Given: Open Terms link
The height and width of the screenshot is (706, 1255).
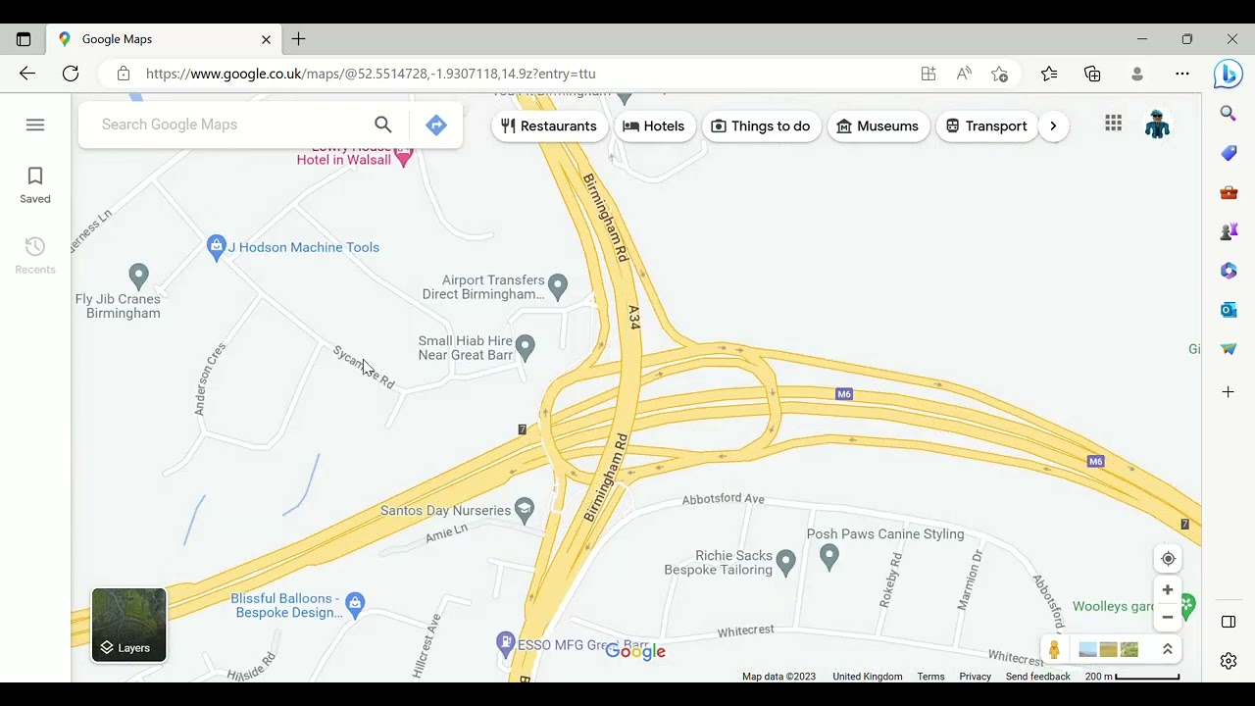Looking at the screenshot, I should click(x=930, y=677).
